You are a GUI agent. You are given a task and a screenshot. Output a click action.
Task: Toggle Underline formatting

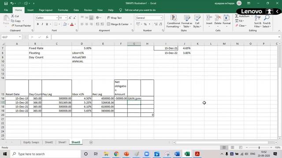coord(47,24)
